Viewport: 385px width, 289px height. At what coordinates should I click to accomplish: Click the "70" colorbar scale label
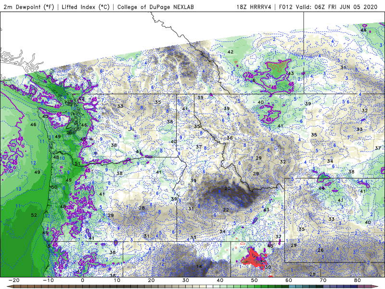pyautogui.click(x=323, y=280)
